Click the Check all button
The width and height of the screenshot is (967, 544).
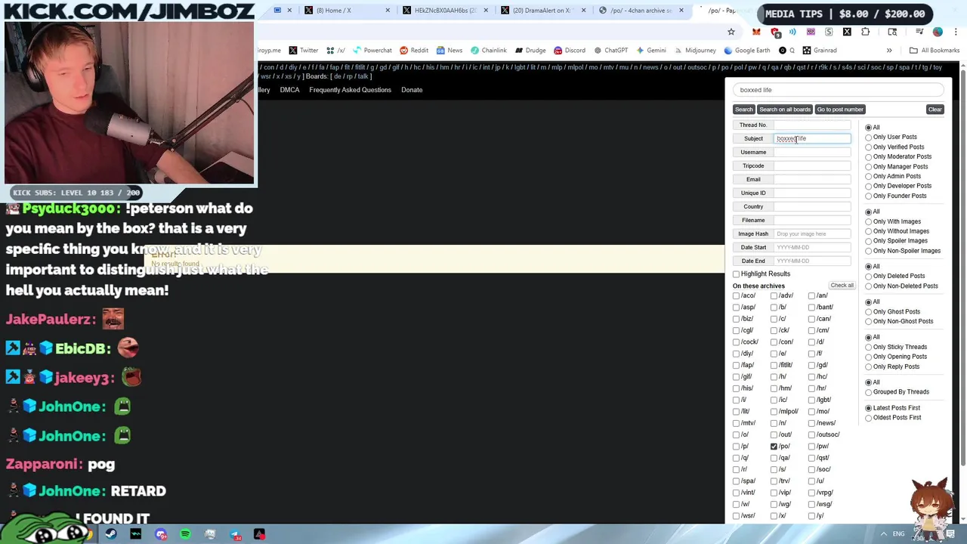[x=842, y=286]
